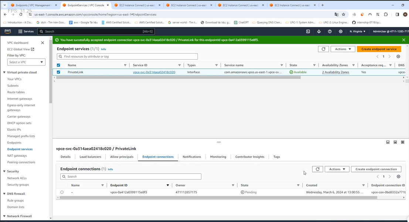
Task: Click the split panel drag handle
Action: click(x=219, y=142)
